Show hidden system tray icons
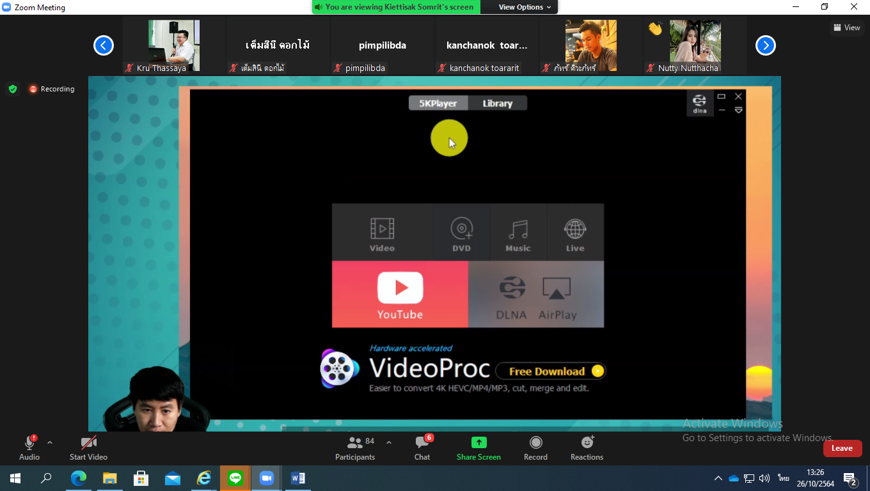The image size is (870, 491). 718,478
